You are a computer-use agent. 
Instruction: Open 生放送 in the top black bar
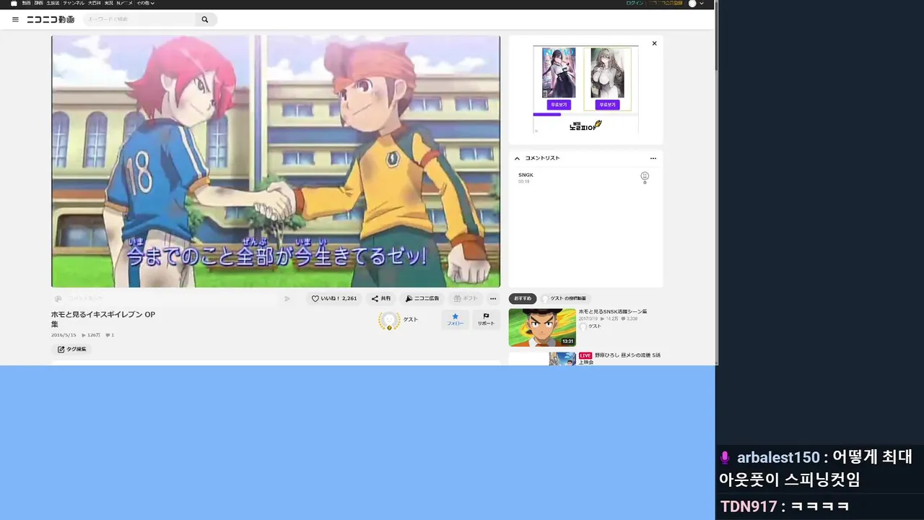pos(53,4)
